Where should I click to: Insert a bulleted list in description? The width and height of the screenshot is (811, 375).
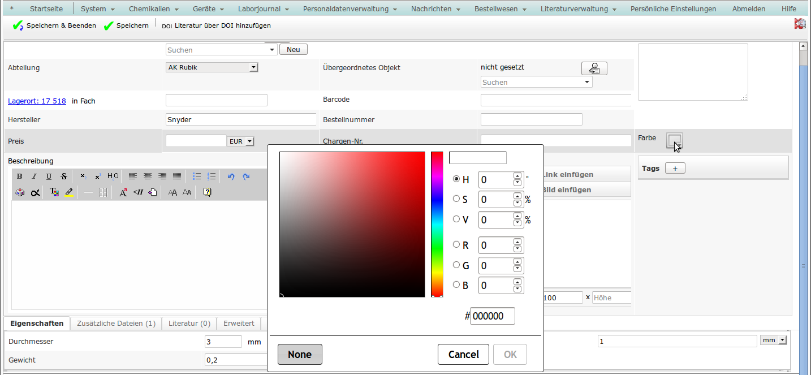[x=197, y=176]
